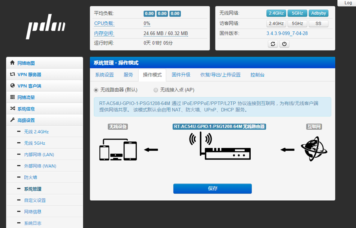Image resolution: width=356 pixels, height=228 pixels.
Task: Open VPN 客户端 in sidebar
Action: [45, 86]
